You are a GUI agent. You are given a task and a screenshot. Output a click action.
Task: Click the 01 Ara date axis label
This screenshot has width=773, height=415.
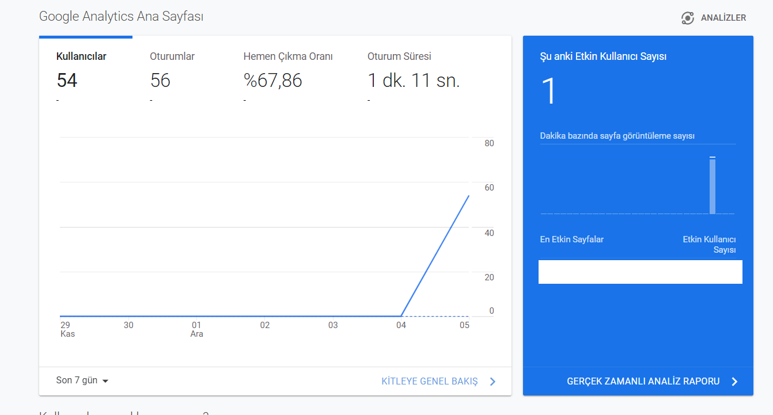pyautogui.click(x=196, y=329)
